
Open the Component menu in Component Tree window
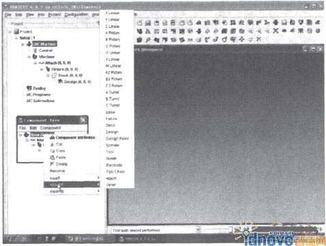(51, 128)
